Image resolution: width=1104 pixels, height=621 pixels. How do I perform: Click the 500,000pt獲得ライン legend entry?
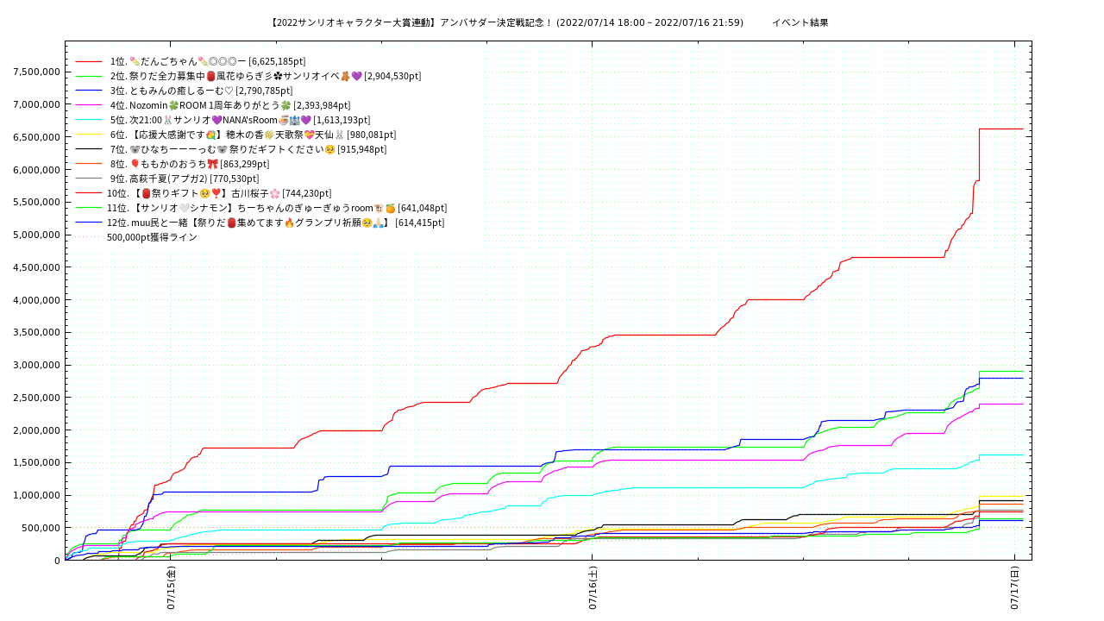(152, 237)
